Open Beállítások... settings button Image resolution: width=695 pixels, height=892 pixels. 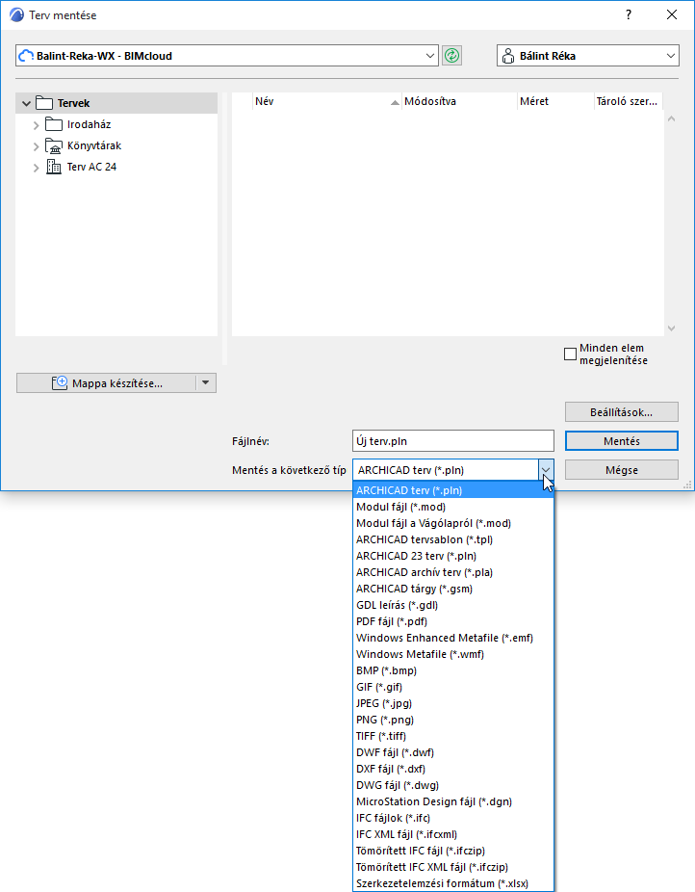pyautogui.click(x=622, y=412)
